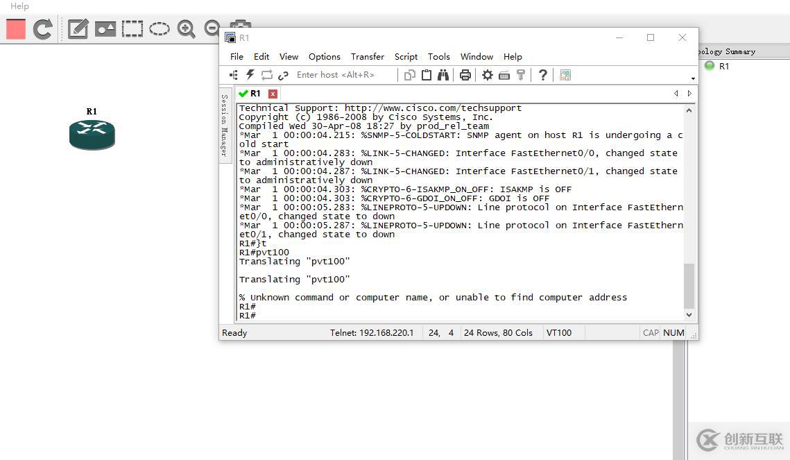Click the 24 Rows, 80 Cols status entry
Screen dimensions: 790x460
[x=498, y=332]
